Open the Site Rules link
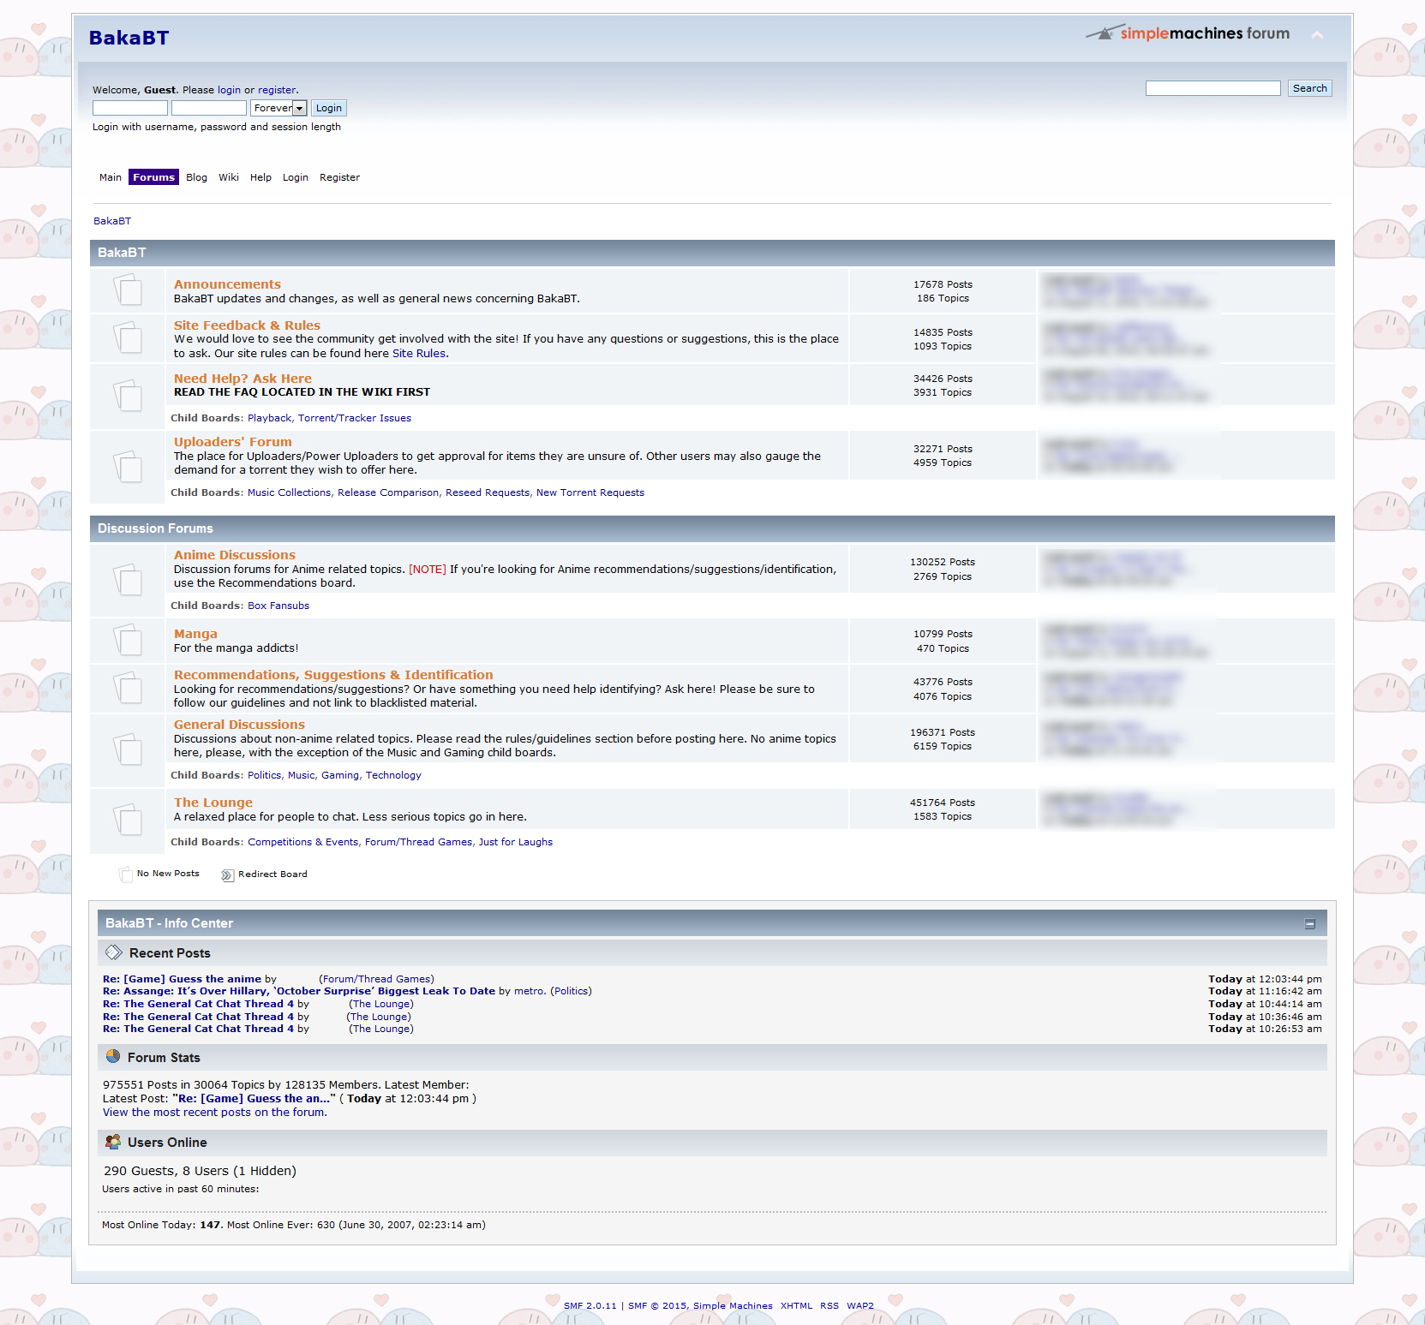 point(419,353)
